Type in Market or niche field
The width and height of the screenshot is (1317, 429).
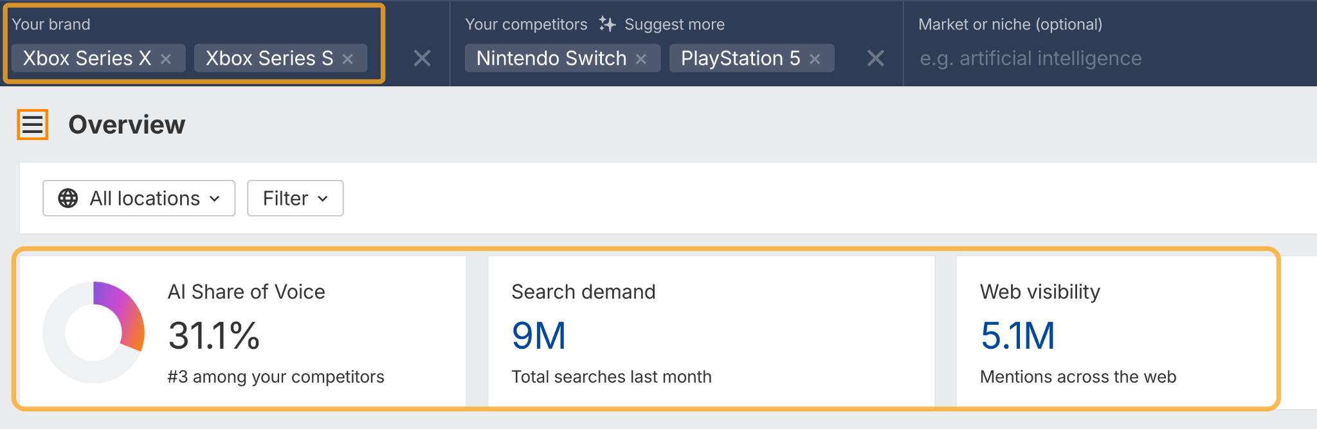(1093, 58)
